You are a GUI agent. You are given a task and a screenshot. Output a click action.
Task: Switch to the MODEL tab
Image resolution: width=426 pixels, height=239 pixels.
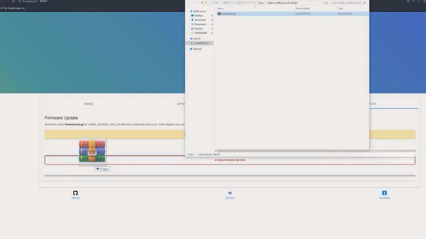[89, 104]
